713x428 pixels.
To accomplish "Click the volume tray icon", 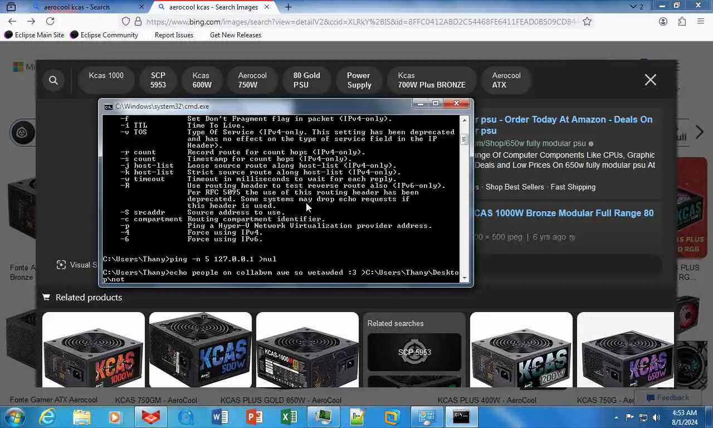I will 657,417.
